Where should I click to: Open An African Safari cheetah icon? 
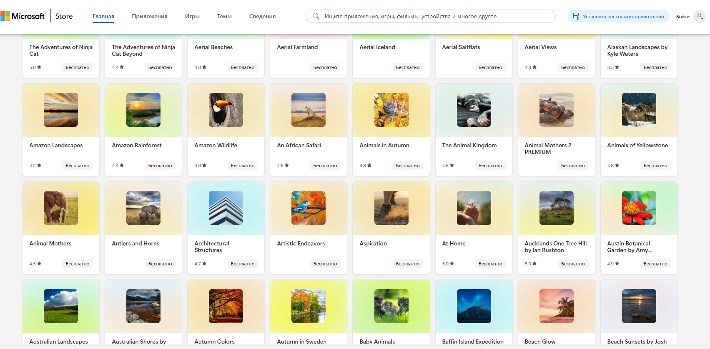[x=309, y=110]
